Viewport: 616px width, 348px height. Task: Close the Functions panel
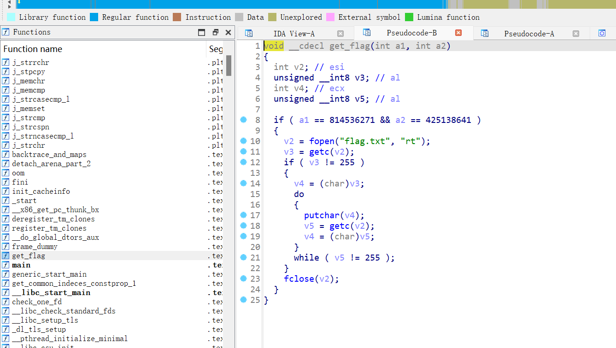click(228, 32)
